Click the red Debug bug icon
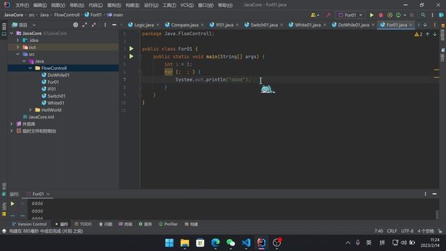Image resolution: width=446 pixels, height=251 pixels. point(380,15)
